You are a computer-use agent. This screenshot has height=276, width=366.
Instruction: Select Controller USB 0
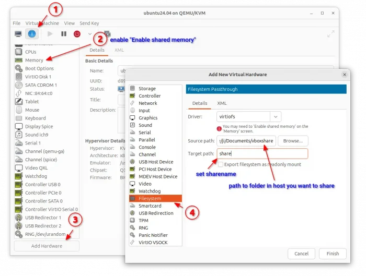[47, 185]
